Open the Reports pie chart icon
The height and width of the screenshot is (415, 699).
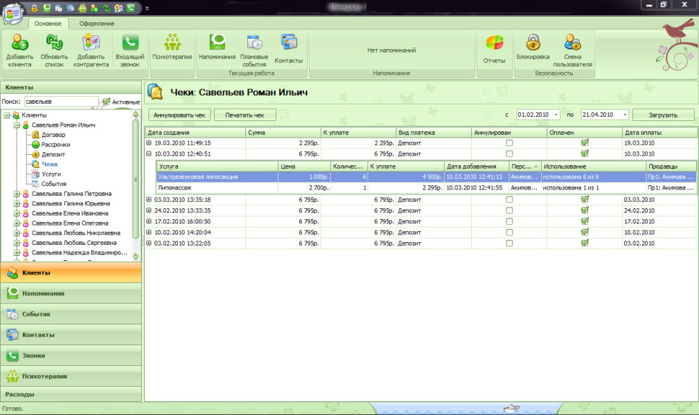coord(494,44)
